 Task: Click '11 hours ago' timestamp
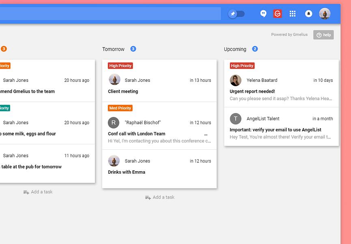[x=77, y=156]
